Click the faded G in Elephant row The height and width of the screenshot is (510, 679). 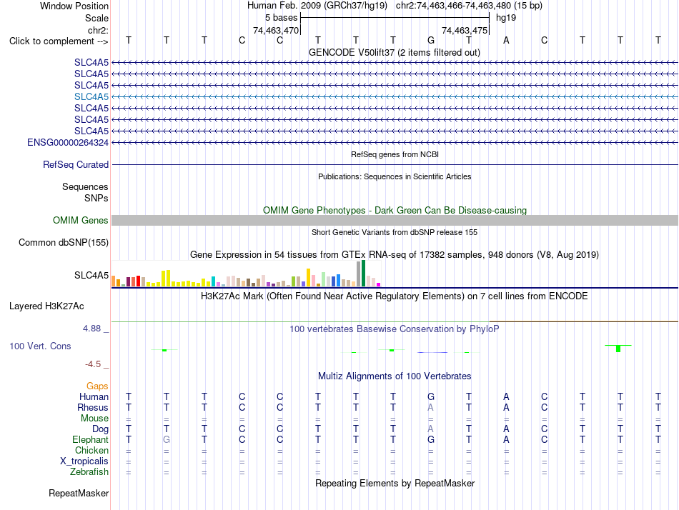point(167,440)
